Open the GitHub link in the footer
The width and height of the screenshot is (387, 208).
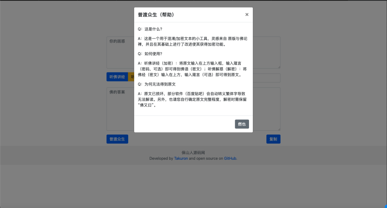pos(230,159)
